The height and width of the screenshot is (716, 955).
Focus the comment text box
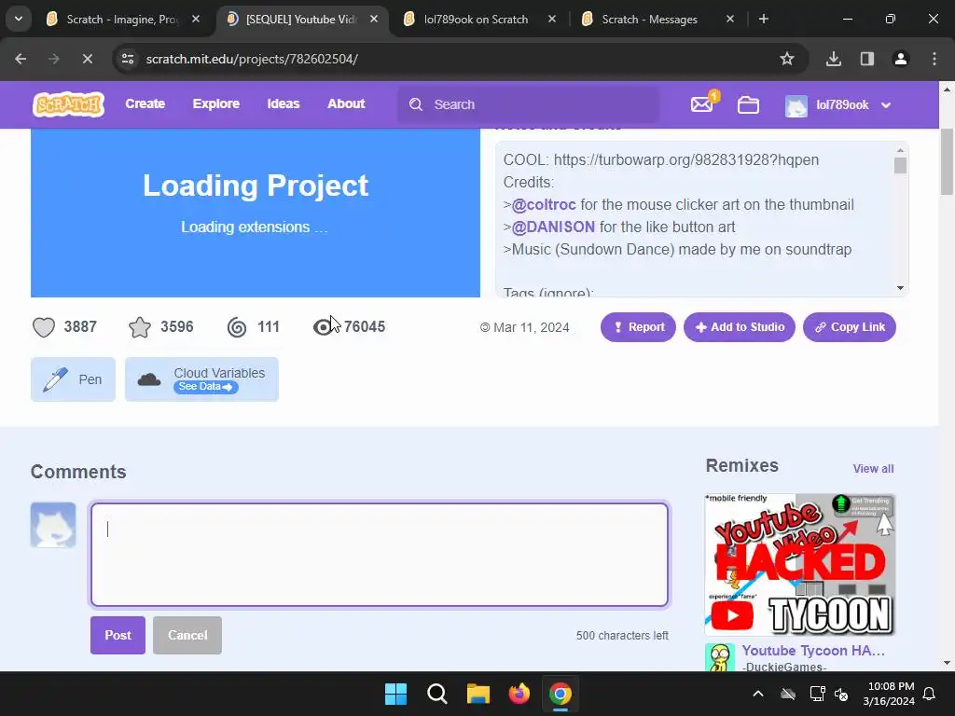[x=380, y=555]
